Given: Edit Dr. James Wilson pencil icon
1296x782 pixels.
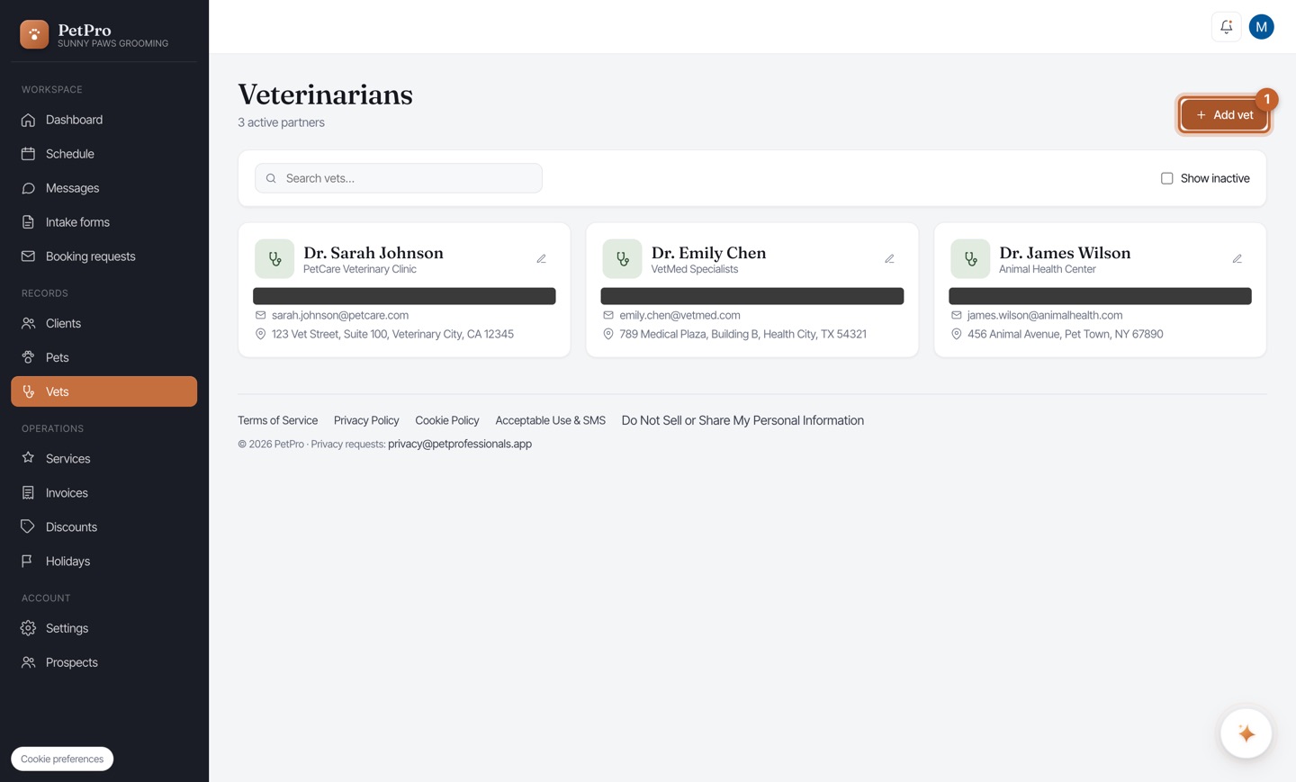Looking at the screenshot, I should click(x=1237, y=259).
